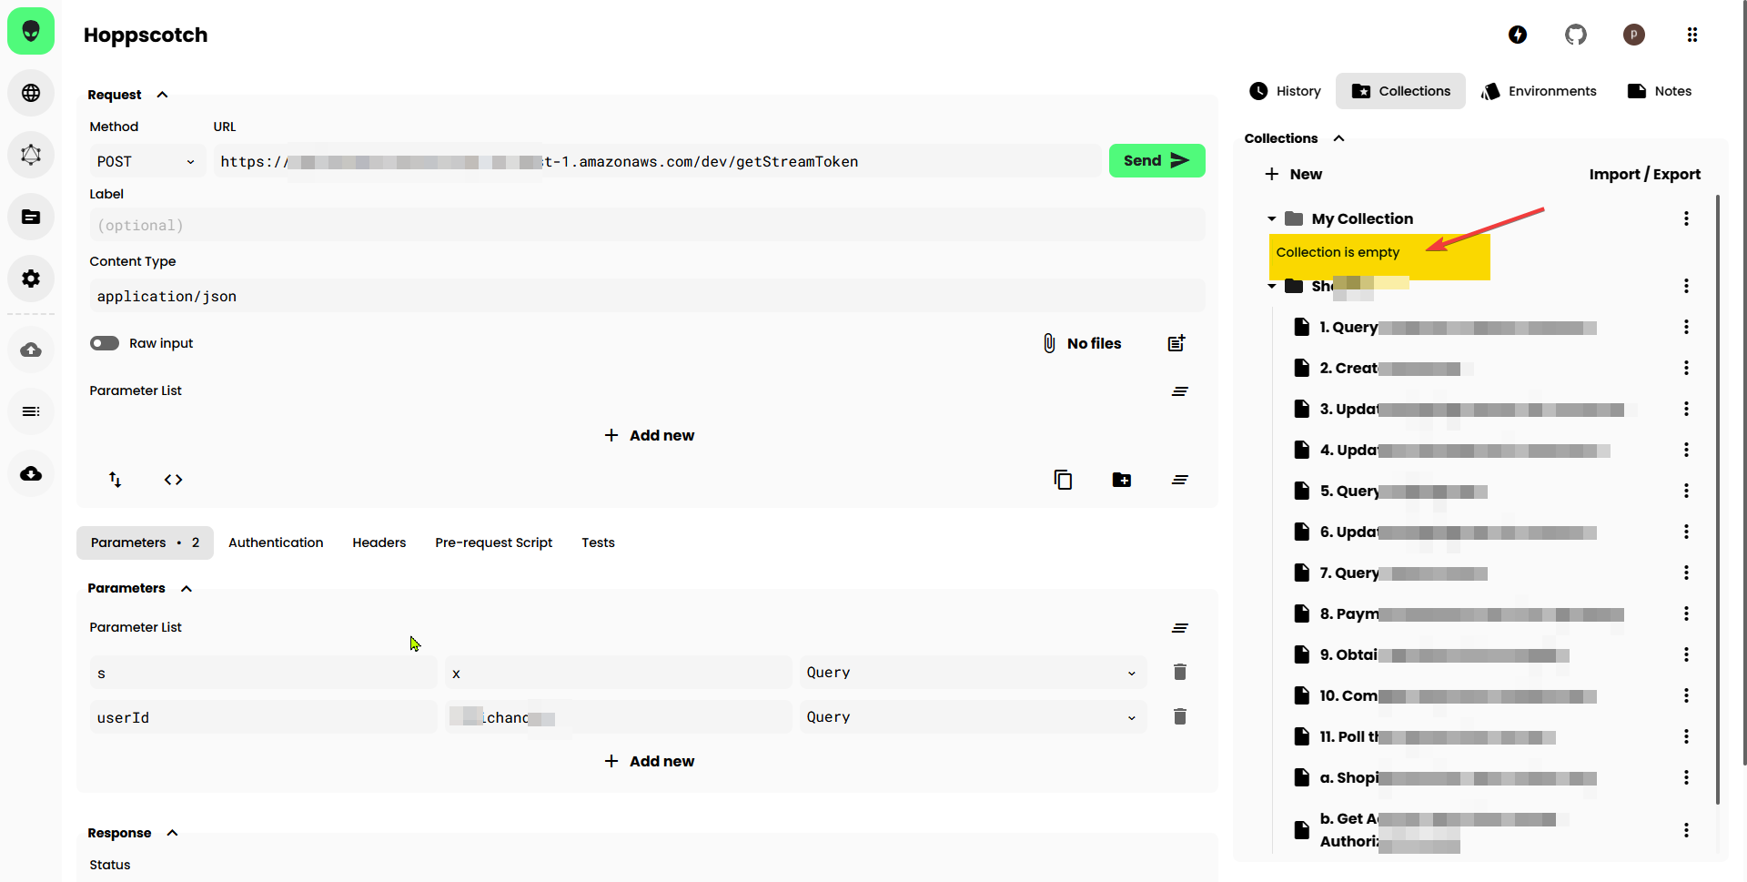The height and width of the screenshot is (882, 1747).
Task: Click the Hoppscotch alien logo
Action: (31, 31)
